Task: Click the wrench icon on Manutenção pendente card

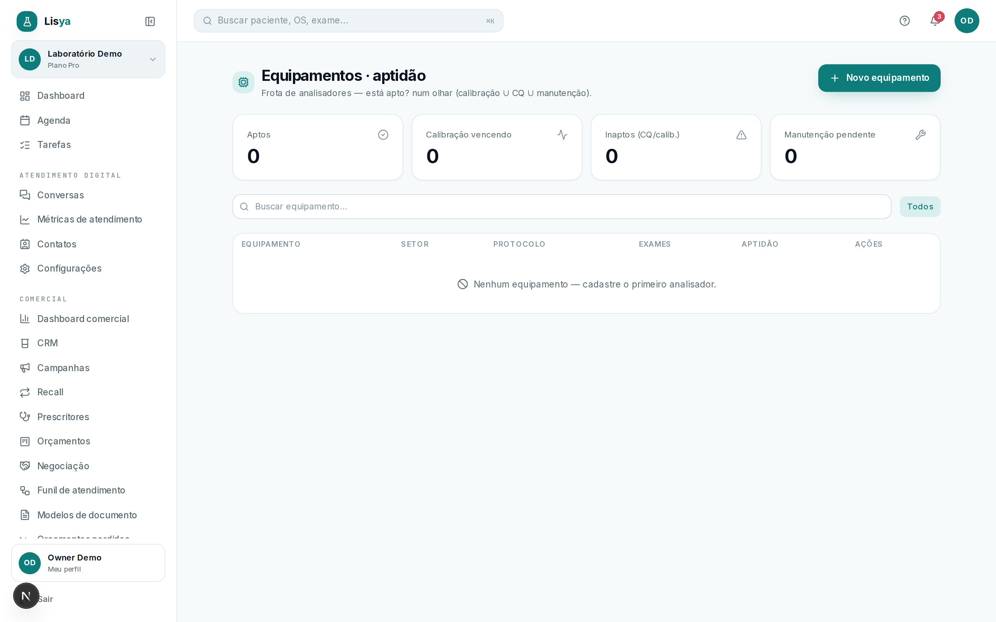Action: [x=921, y=135]
